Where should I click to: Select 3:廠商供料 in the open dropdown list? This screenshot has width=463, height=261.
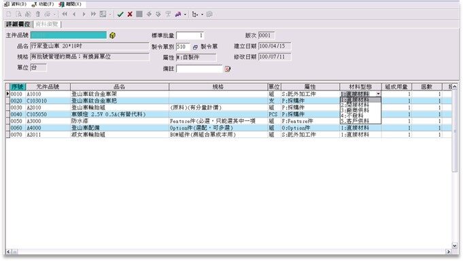360,110
